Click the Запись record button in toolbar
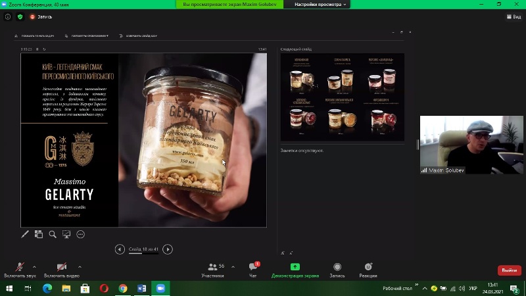The image size is (526, 296). click(x=337, y=270)
